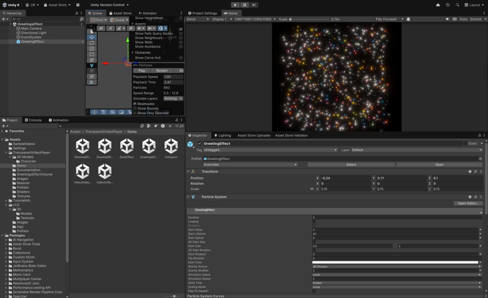The height and width of the screenshot is (298, 488).
Task: Enable Show Bounds in the Particles overlay
Action: pyautogui.click(x=135, y=109)
